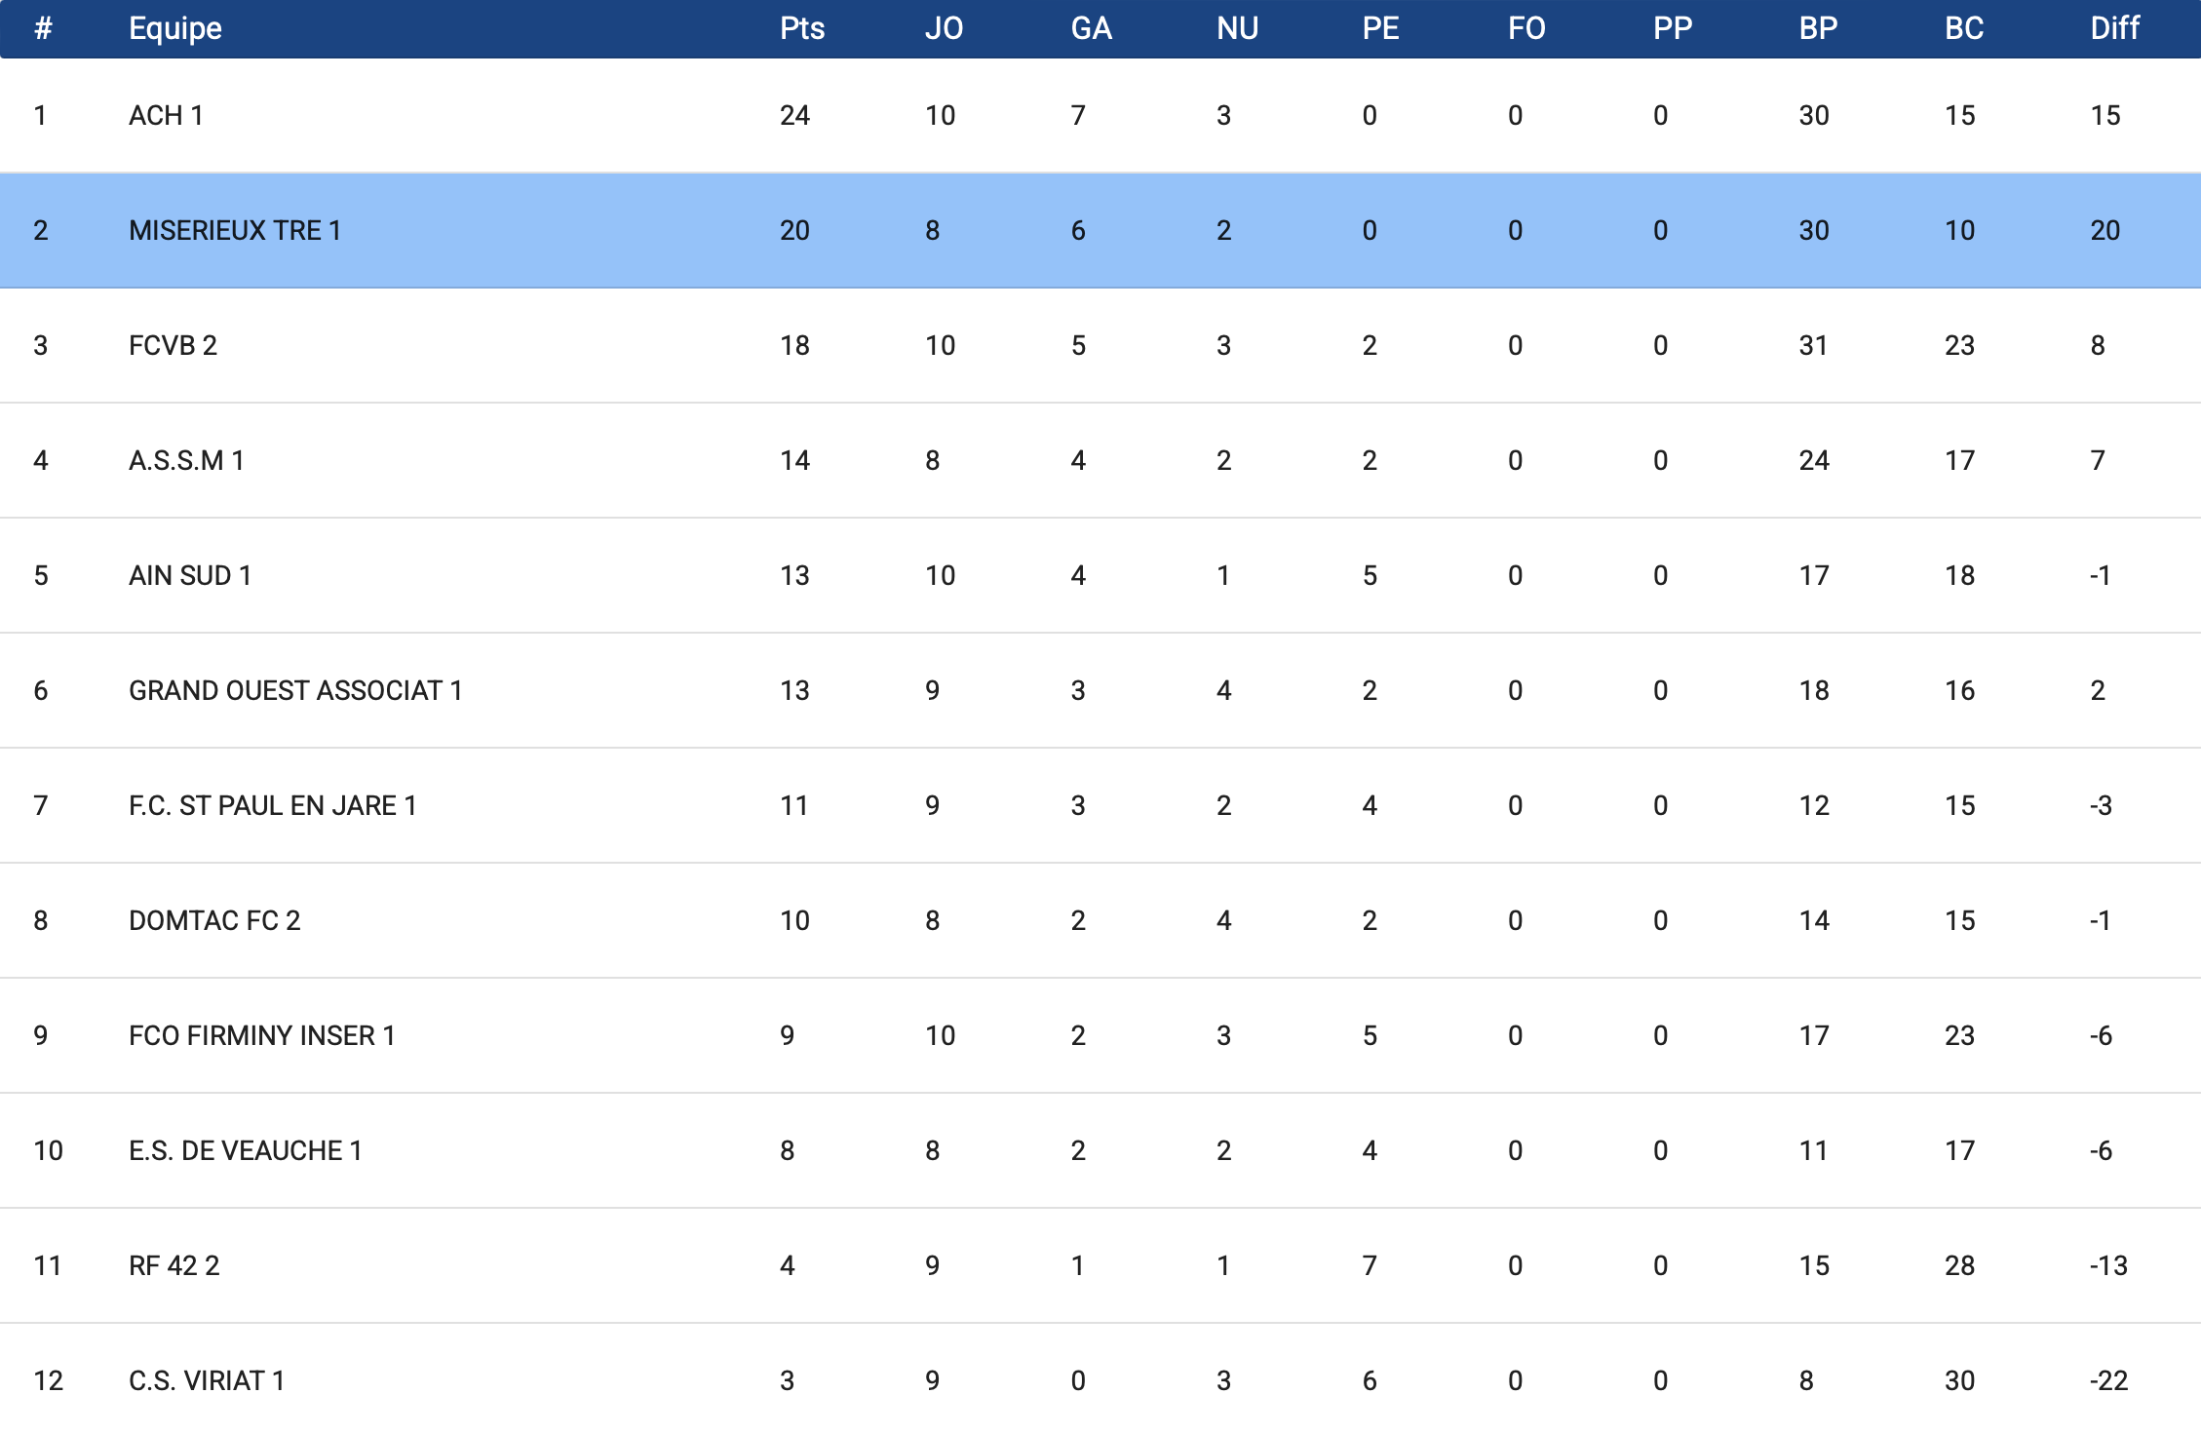
Task: Select FCO FIRMINY INSER 1 team
Action: (262, 1035)
